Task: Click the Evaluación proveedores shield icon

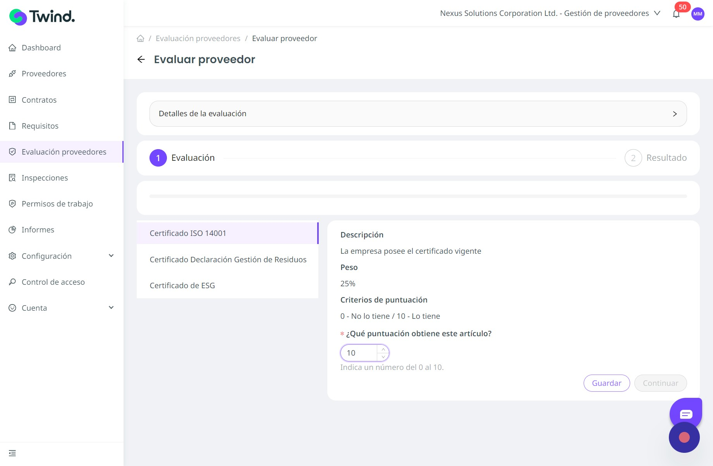Action: click(x=12, y=152)
